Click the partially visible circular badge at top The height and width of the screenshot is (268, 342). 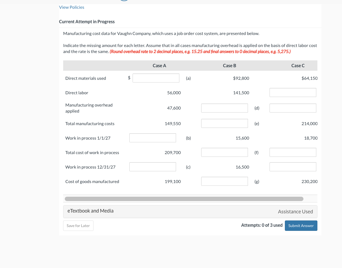pyautogui.click(x=124, y=1)
